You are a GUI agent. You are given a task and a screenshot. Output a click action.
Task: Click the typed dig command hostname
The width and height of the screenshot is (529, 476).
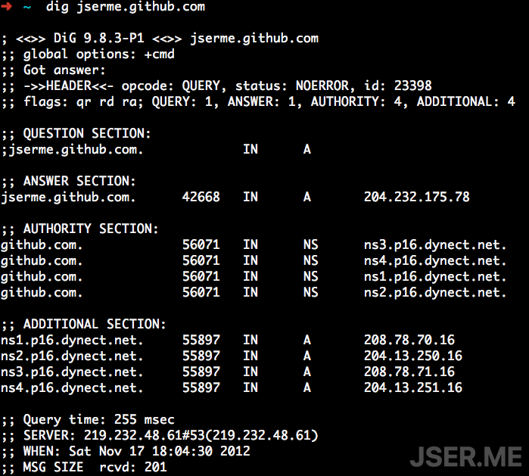coord(140,7)
